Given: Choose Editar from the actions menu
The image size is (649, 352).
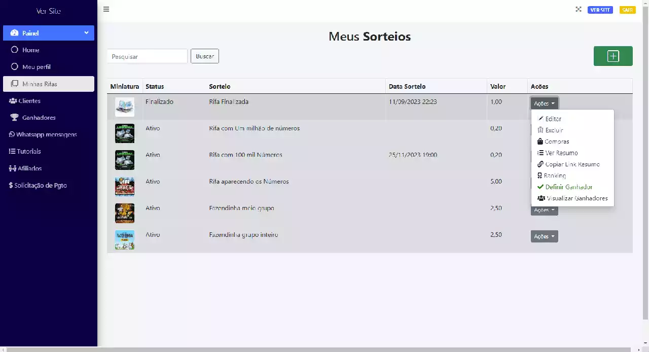Looking at the screenshot, I should point(572,119).
